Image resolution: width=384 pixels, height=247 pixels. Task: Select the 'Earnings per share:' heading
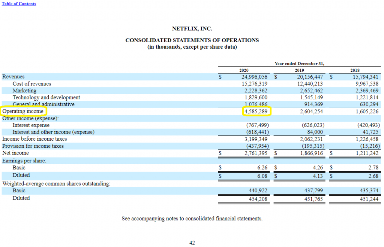pyautogui.click(x=24, y=161)
